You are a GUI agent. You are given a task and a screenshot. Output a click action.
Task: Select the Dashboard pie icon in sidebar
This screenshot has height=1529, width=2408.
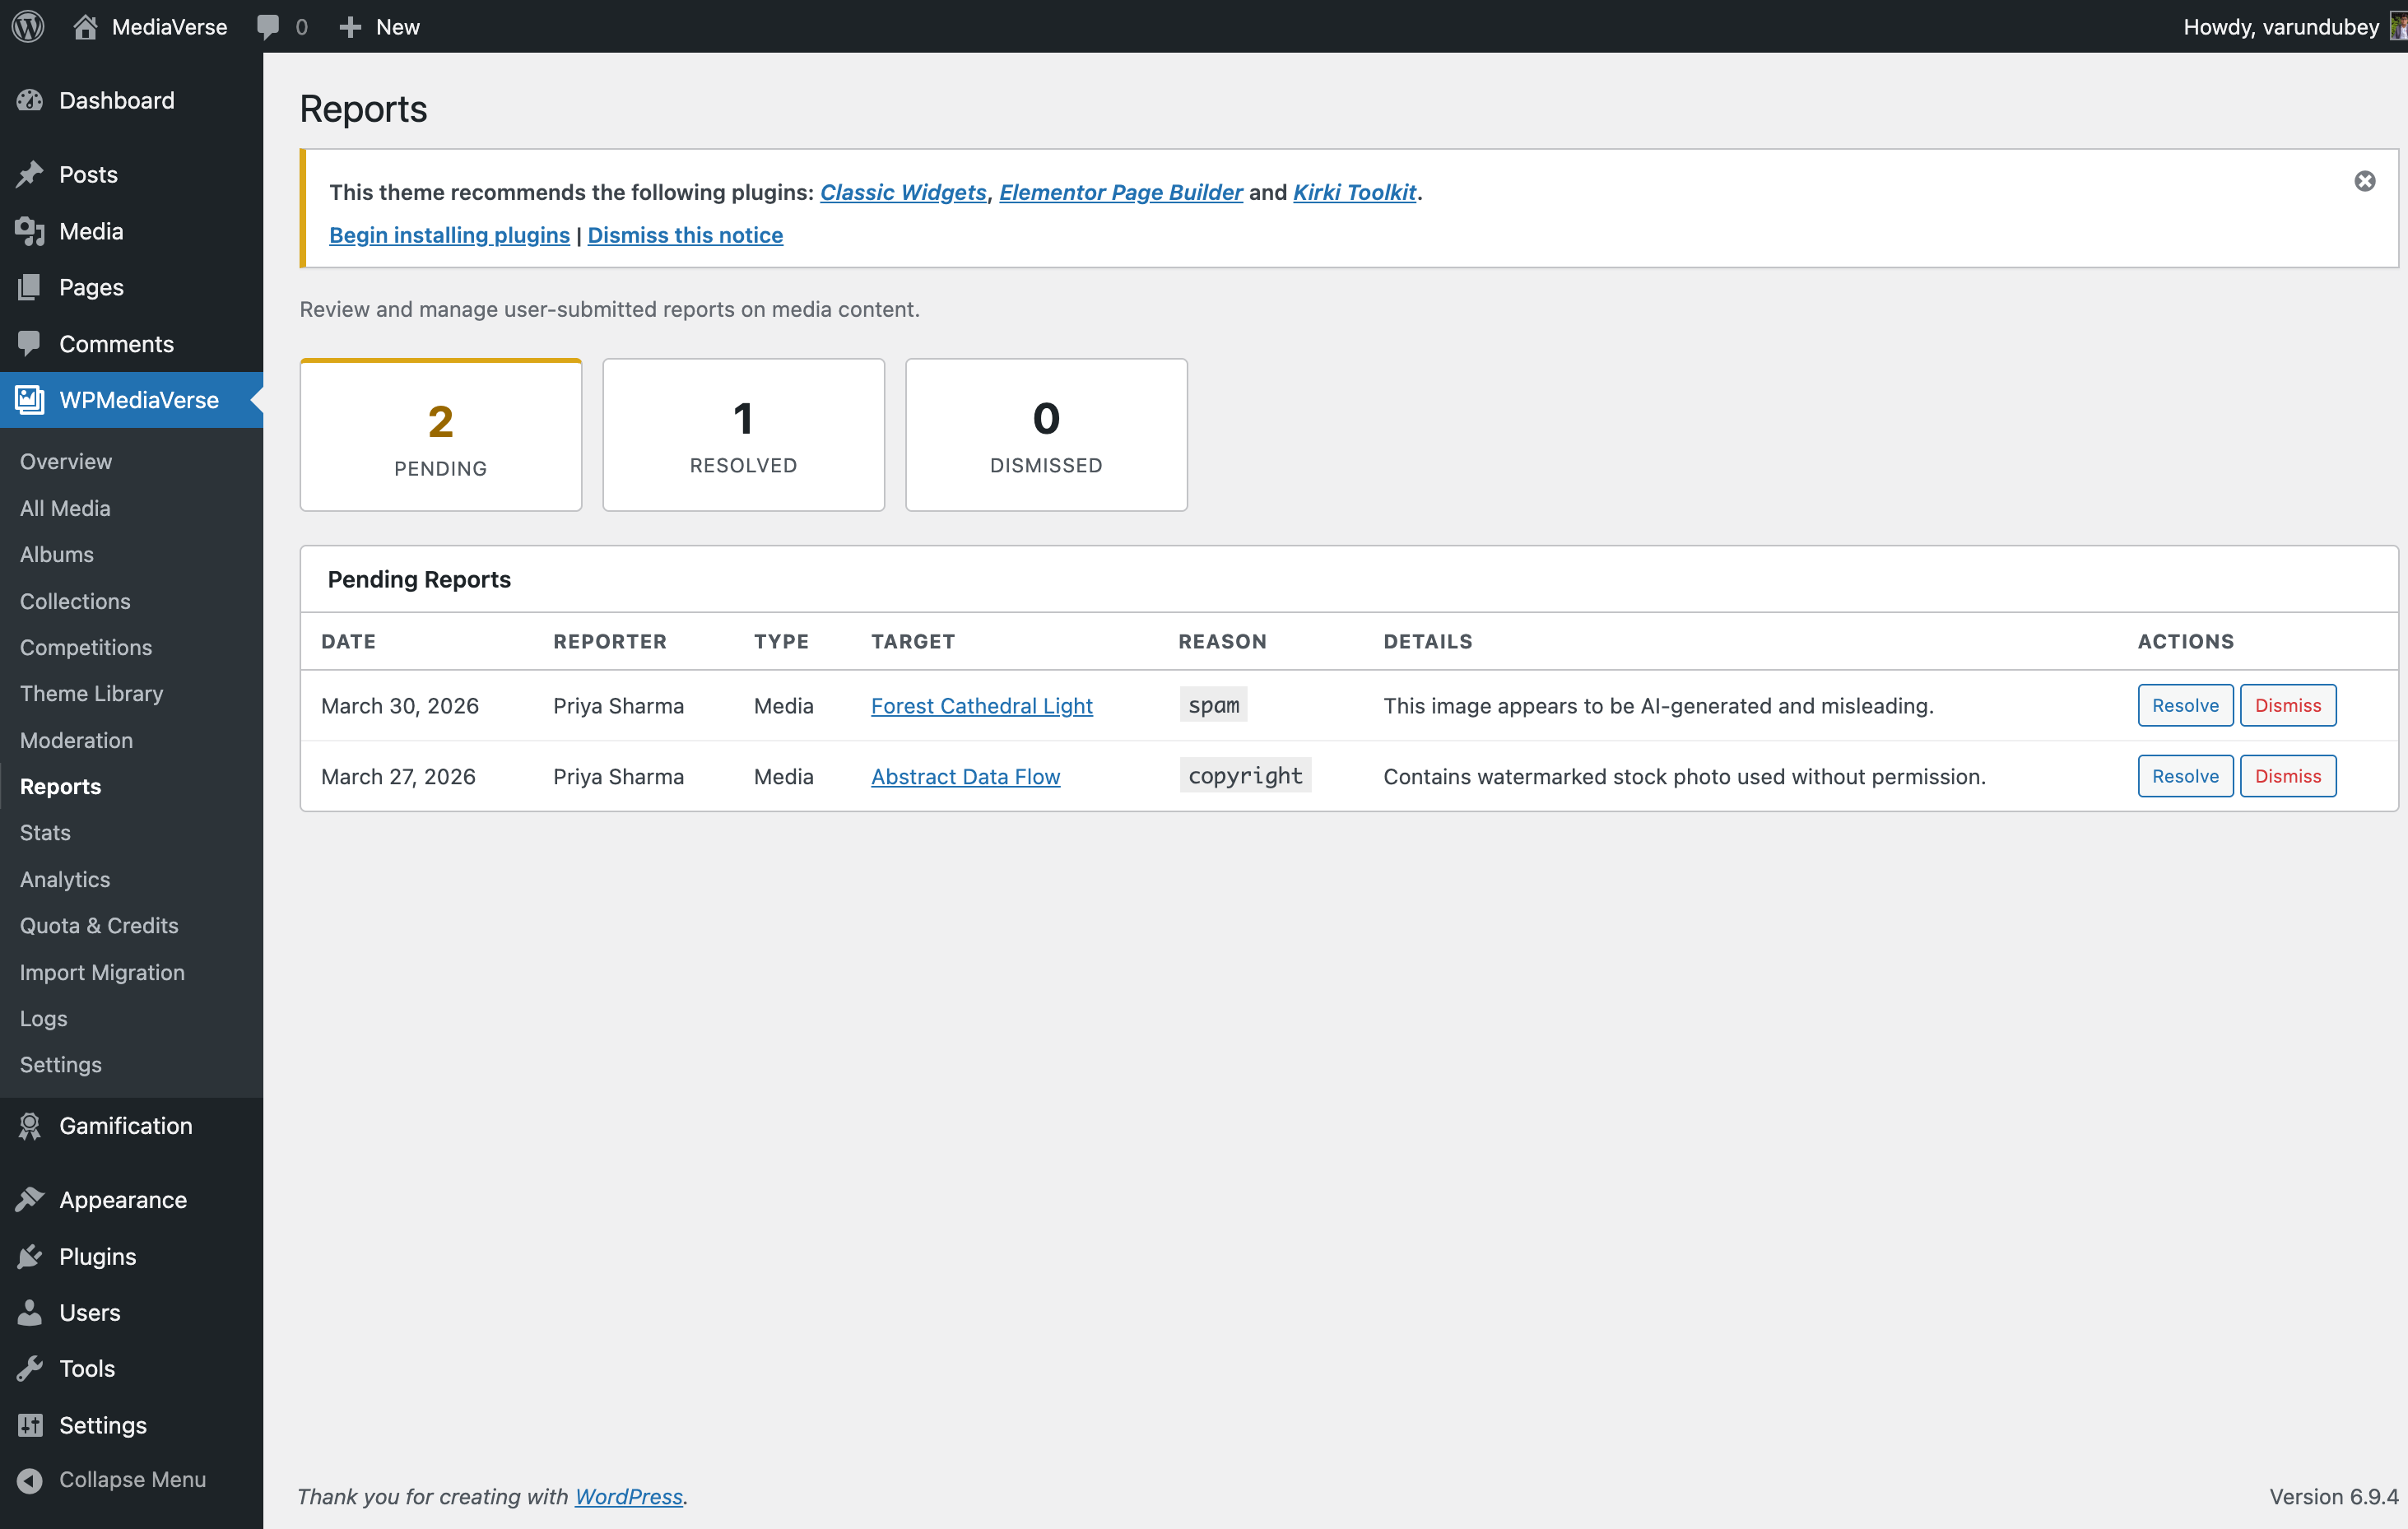[29, 100]
